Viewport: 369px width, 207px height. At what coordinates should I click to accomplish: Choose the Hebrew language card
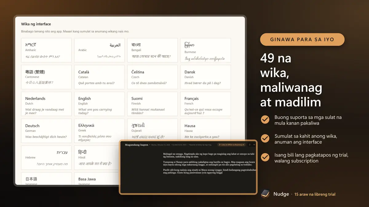[x=46, y=158]
